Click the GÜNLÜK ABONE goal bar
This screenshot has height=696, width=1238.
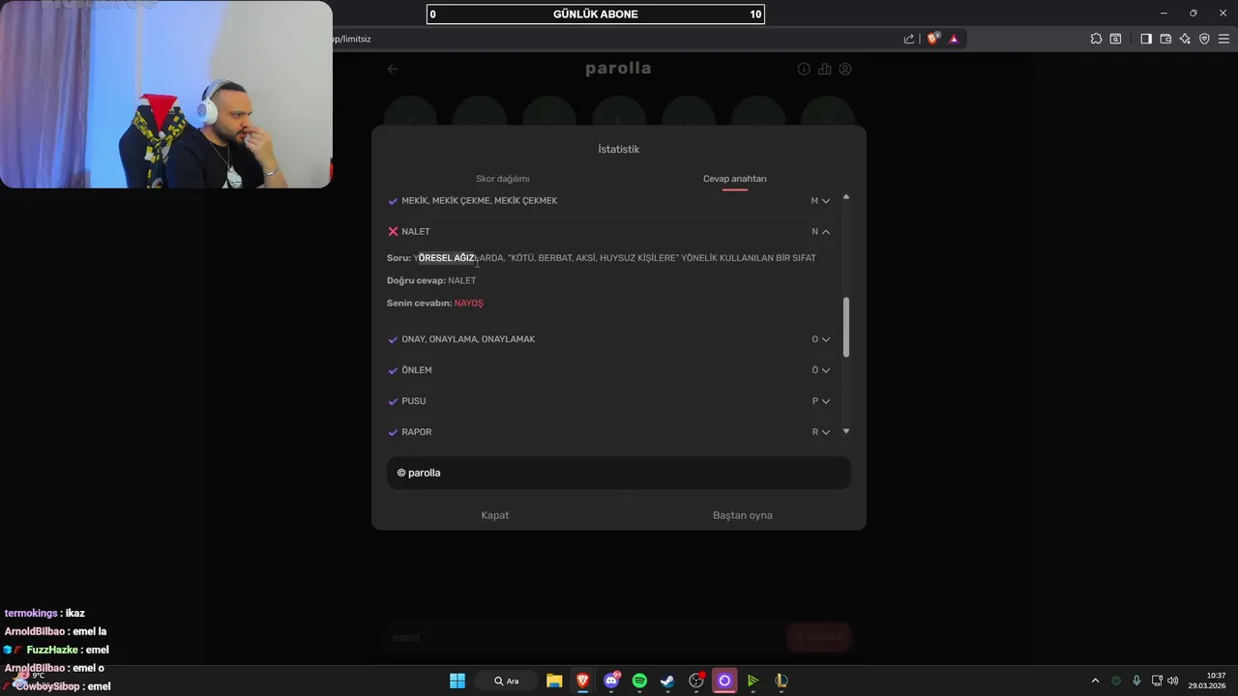[x=596, y=14]
